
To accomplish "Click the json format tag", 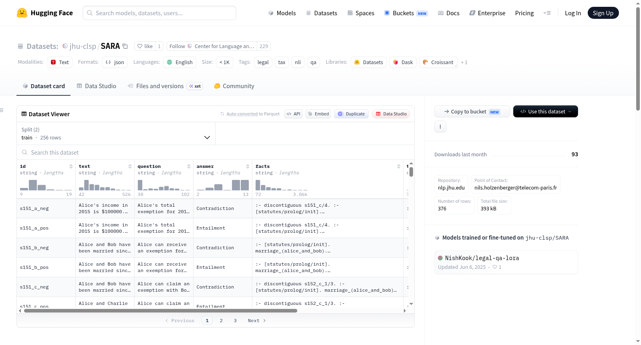I will point(115,62).
